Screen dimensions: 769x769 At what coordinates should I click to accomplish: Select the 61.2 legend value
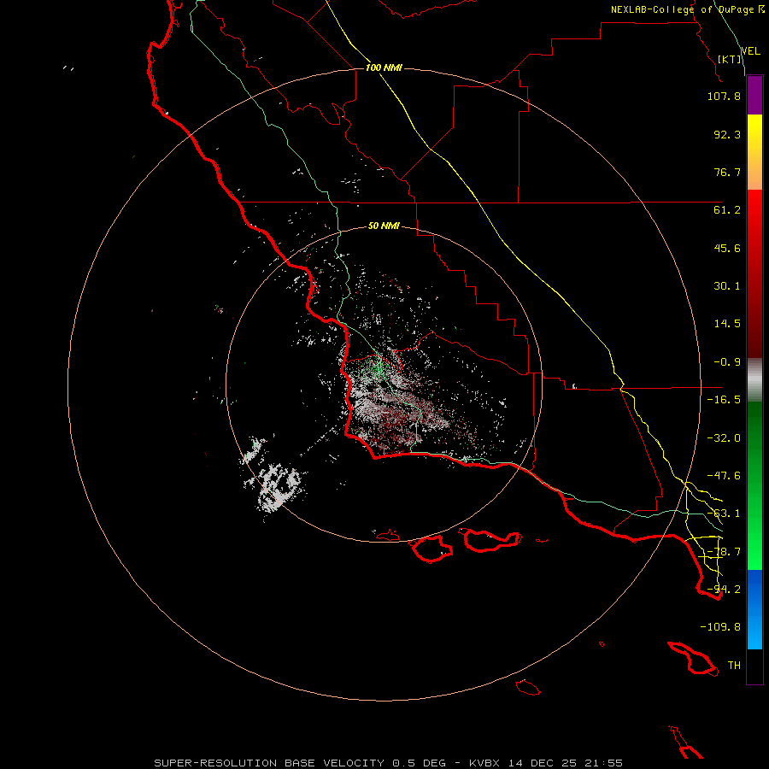point(727,210)
